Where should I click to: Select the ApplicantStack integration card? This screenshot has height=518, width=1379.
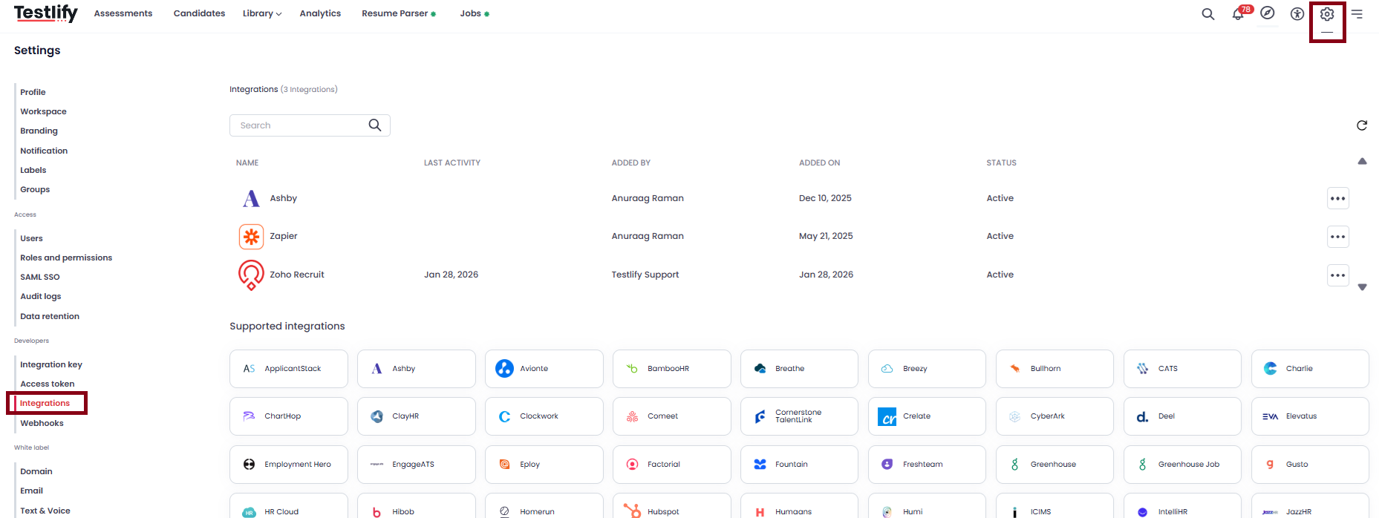point(289,369)
